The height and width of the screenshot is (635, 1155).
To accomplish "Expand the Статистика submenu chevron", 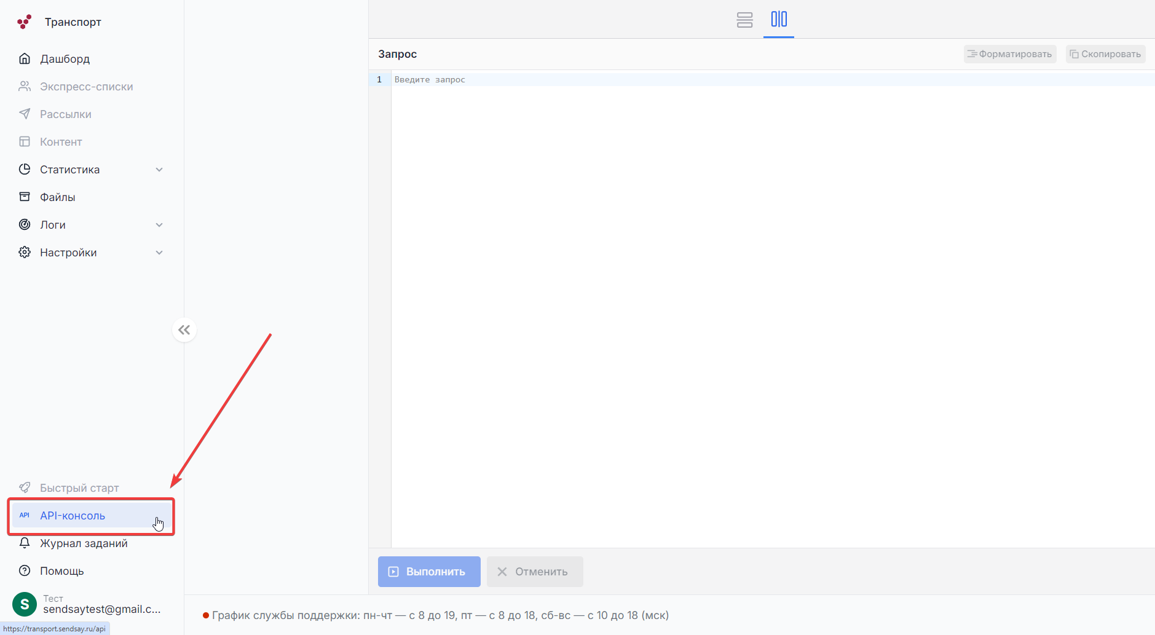I will click(x=159, y=170).
